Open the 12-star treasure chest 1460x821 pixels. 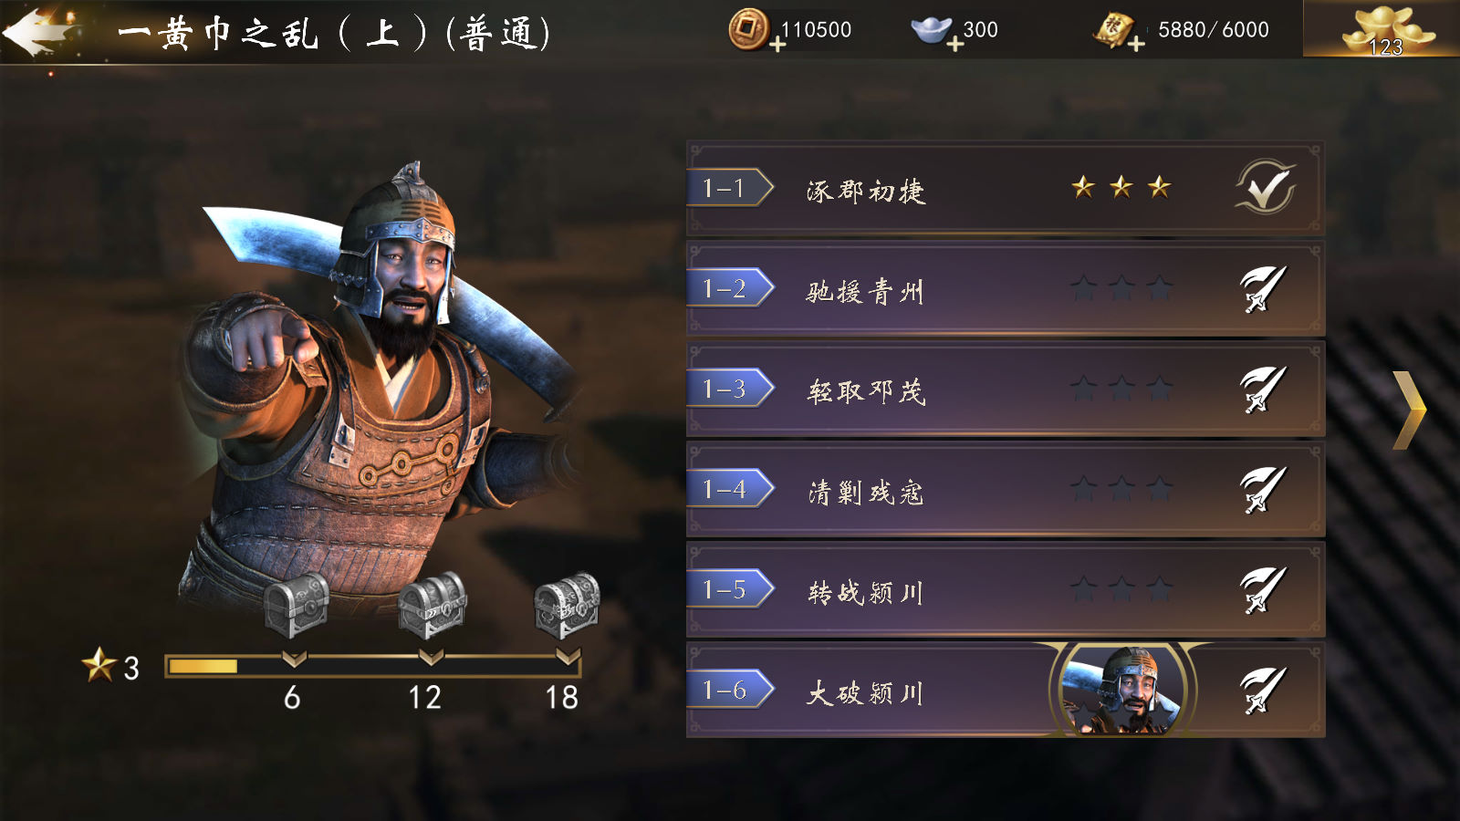coord(432,604)
